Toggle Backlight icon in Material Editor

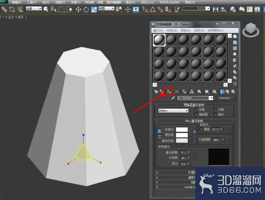pyautogui.click(x=235, y=42)
